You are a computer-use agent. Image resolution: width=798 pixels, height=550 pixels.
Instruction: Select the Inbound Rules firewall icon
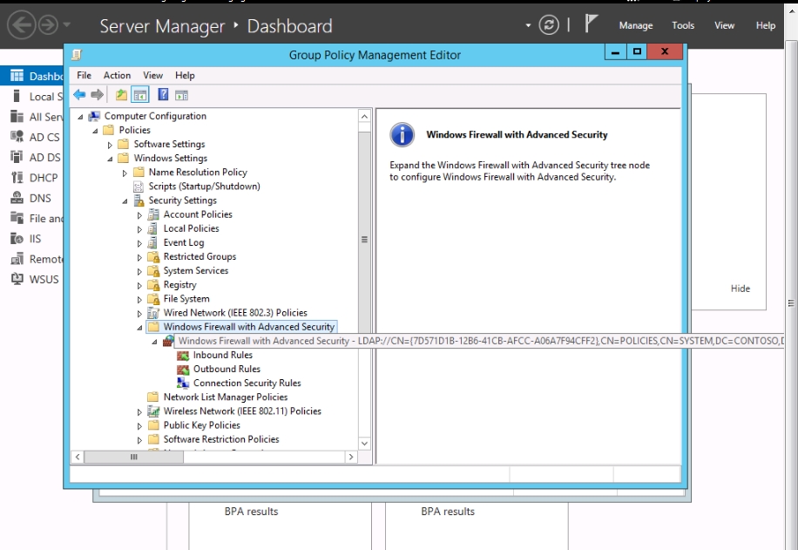pos(183,355)
